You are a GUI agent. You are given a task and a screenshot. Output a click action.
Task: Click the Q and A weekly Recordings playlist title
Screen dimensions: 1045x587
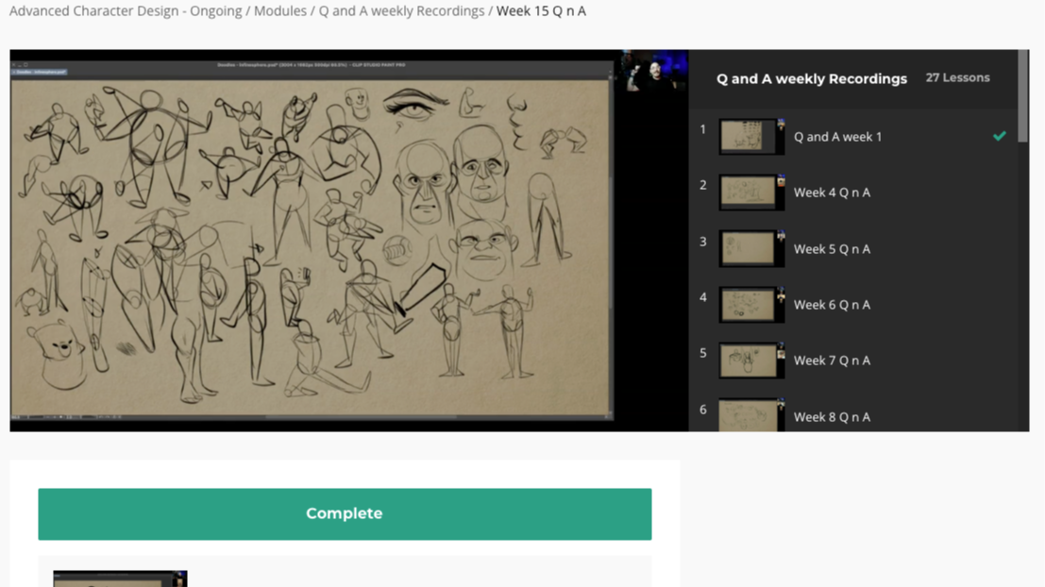812,78
